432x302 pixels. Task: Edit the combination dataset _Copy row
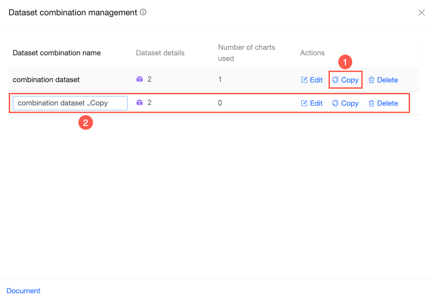point(312,103)
